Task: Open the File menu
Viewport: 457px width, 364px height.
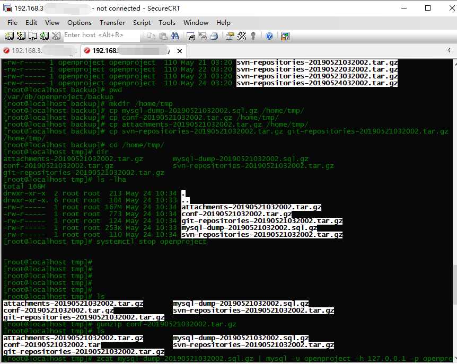Action: point(12,22)
